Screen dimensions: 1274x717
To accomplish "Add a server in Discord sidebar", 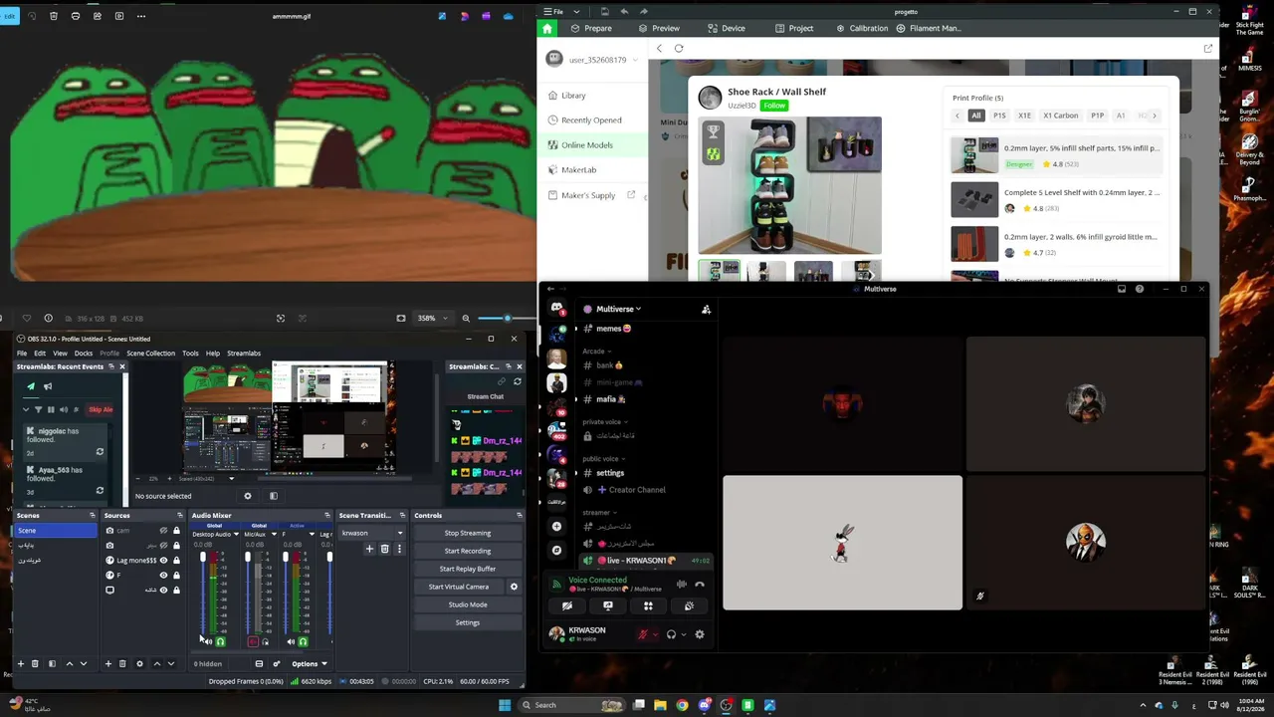I will point(556,526).
